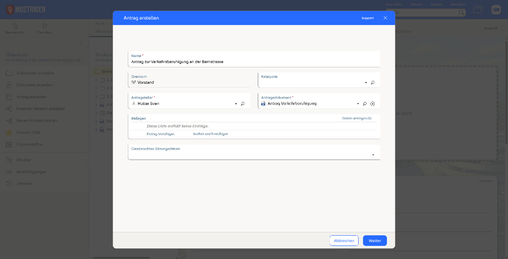Click the Word document icon for Antrag Verkehrberuhigung
508x259 pixels.
263,104
